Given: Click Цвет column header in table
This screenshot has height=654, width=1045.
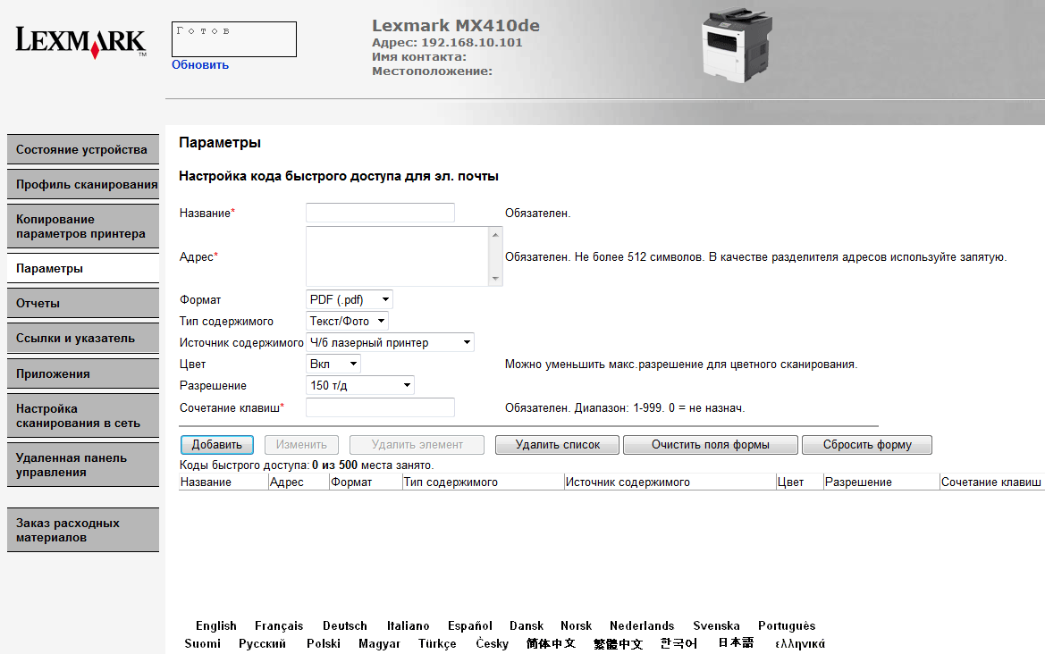Looking at the screenshot, I should click(x=790, y=482).
